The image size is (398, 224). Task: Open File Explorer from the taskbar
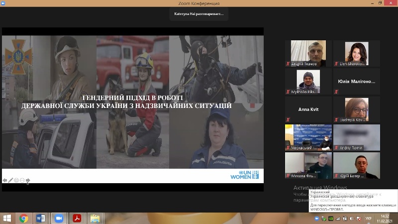[94, 218]
